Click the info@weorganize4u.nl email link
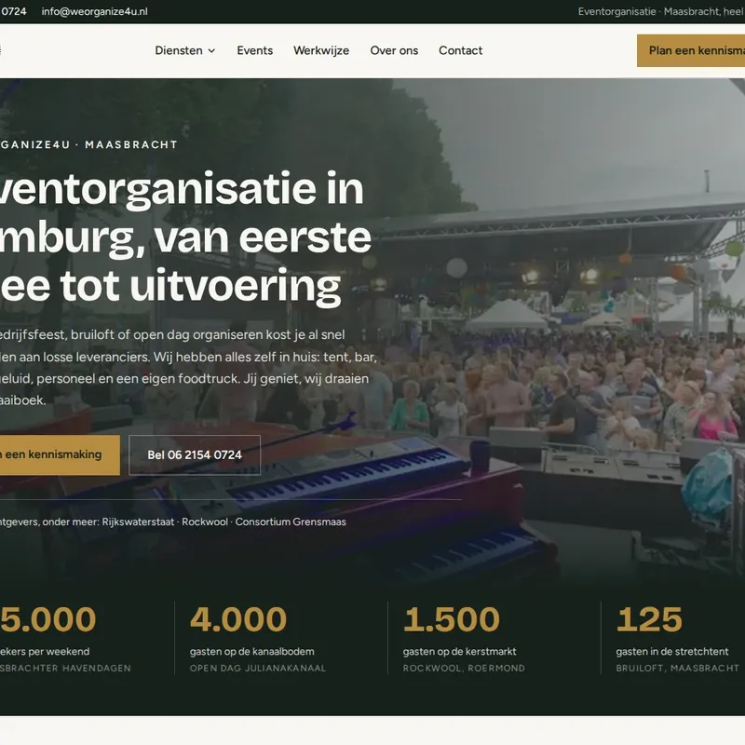The width and height of the screenshot is (745, 745). pos(95,11)
